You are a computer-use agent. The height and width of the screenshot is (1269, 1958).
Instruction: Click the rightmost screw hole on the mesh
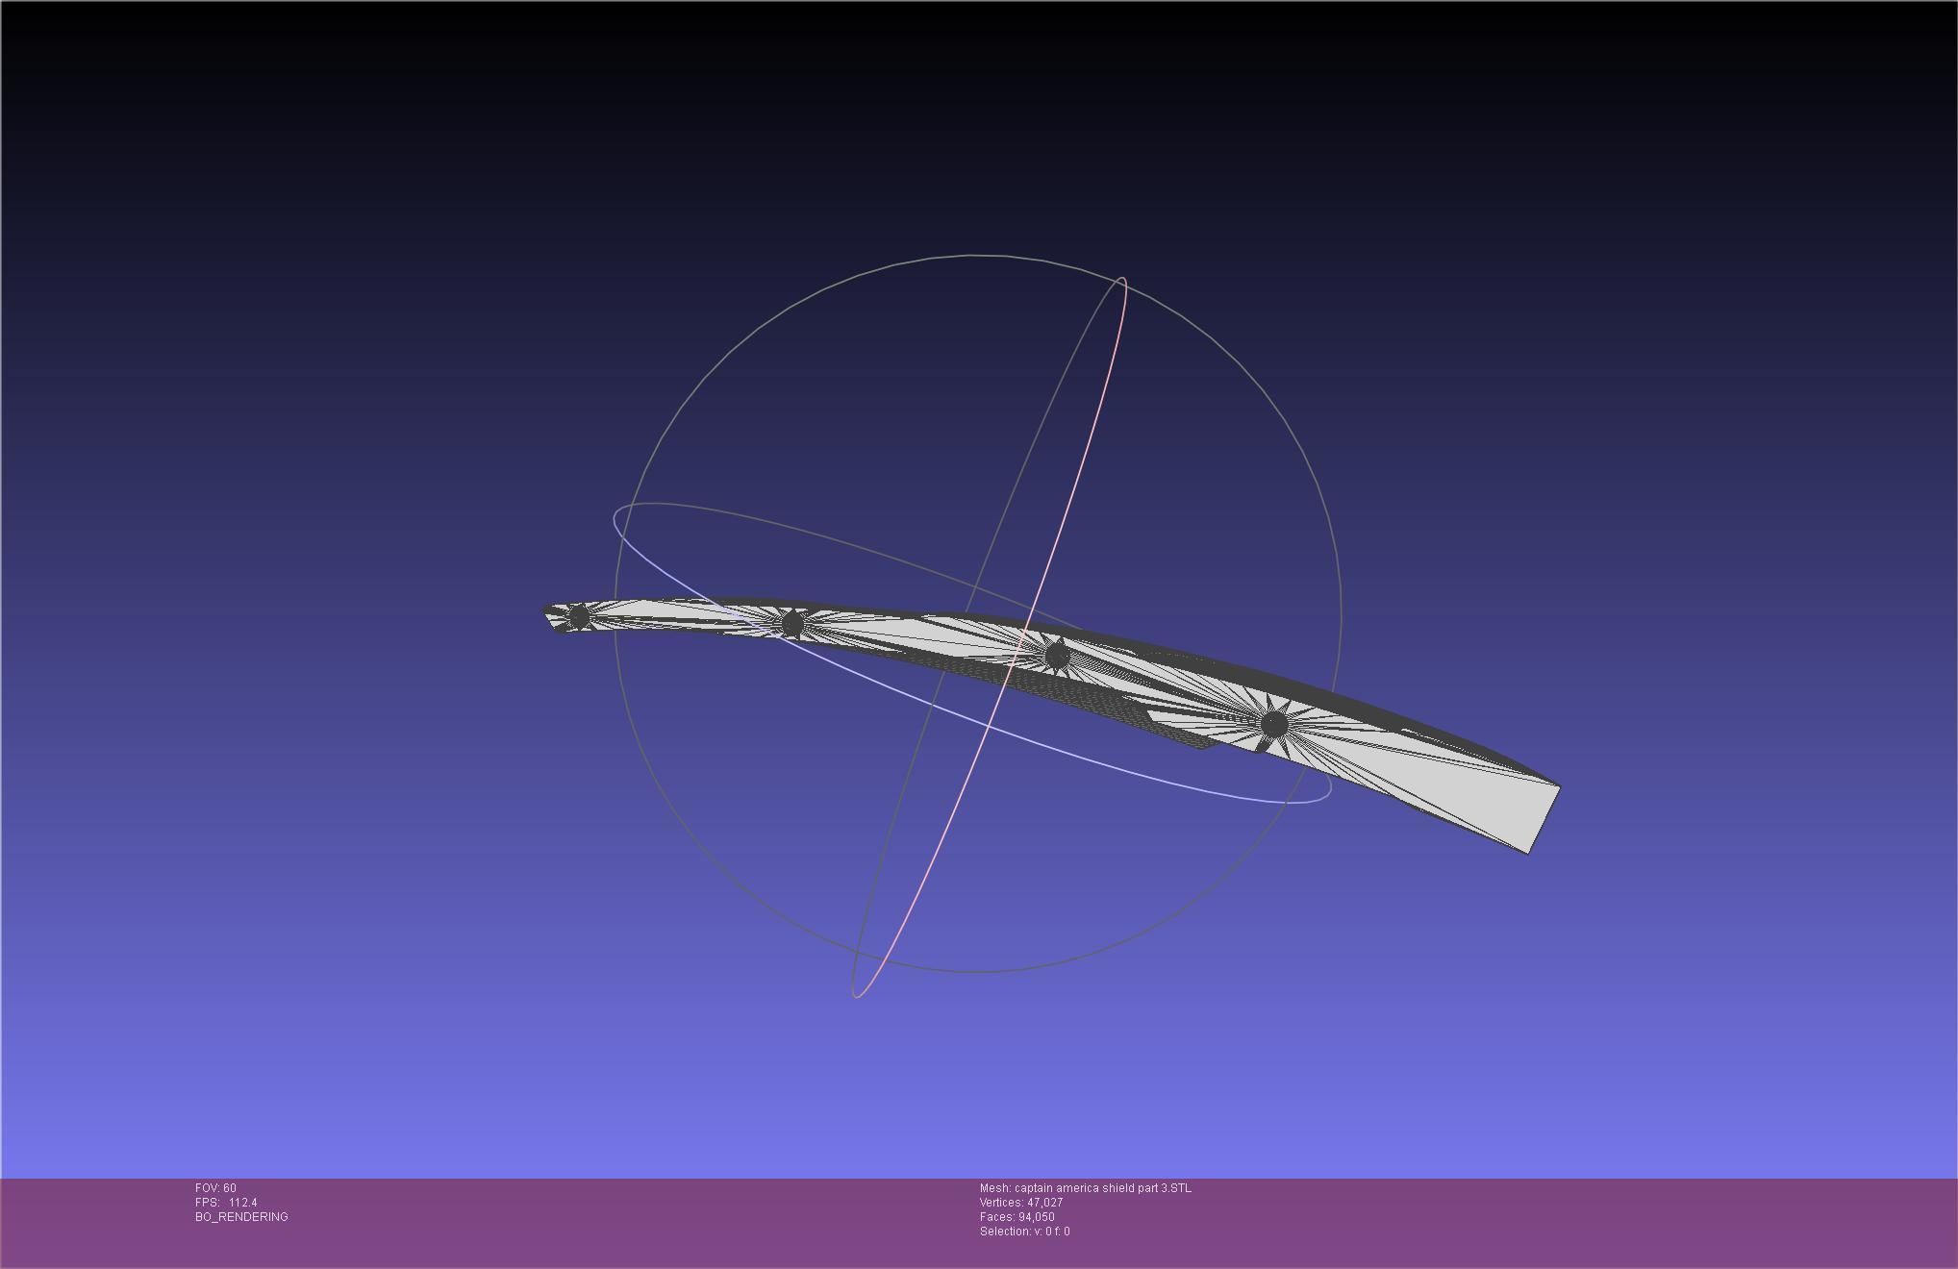pyautogui.click(x=1273, y=723)
